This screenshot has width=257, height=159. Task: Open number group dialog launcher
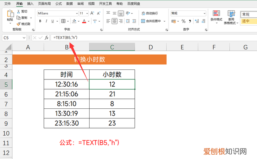coord(206,30)
